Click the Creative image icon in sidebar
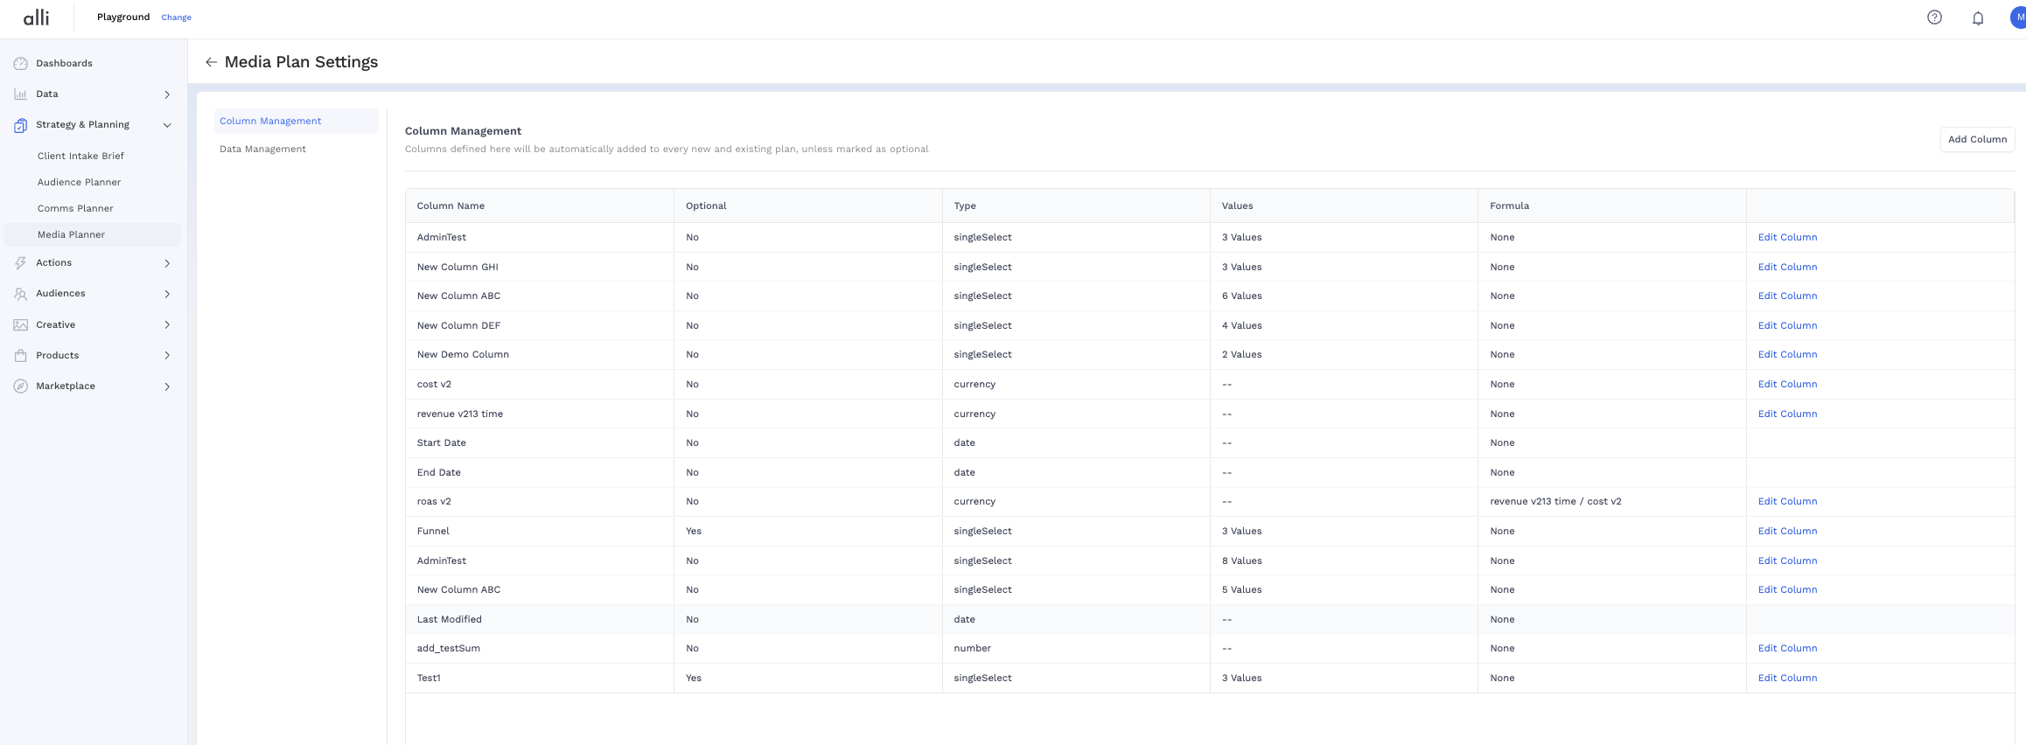2026x745 pixels. 21,325
